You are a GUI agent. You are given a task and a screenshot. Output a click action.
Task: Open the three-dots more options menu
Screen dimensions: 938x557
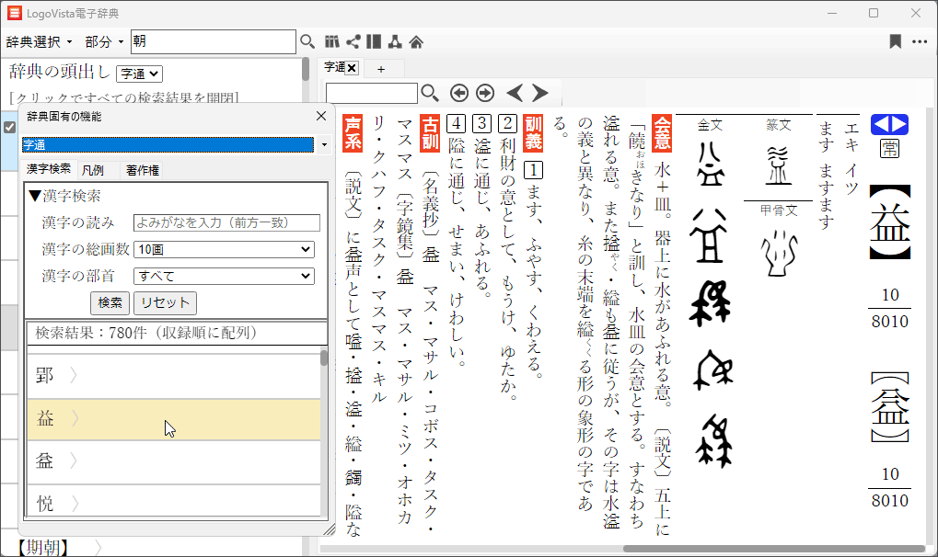coord(920,41)
